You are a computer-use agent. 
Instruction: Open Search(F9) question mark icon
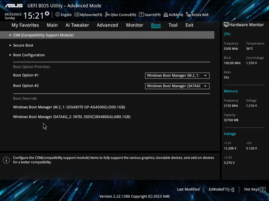[x=141, y=14]
